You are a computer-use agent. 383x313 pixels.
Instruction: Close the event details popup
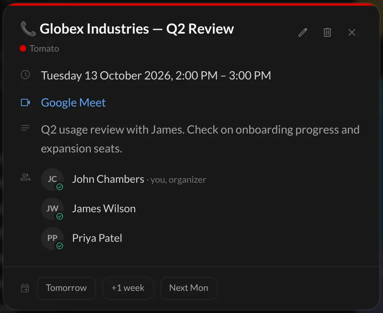[x=352, y=32]
